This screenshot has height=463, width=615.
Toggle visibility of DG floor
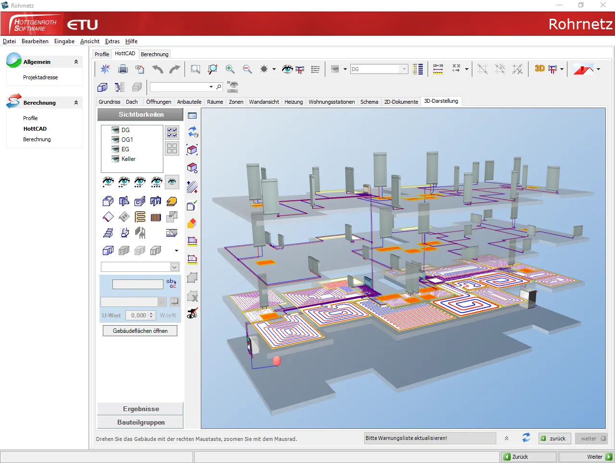[115, 130]
